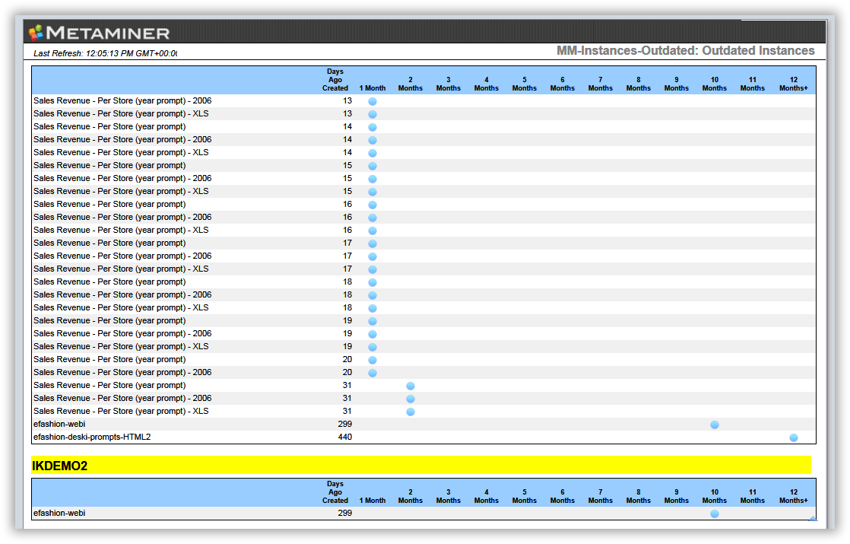Select the 14-day 'Sales Revenue ... - 2006' name

[122, 139]
